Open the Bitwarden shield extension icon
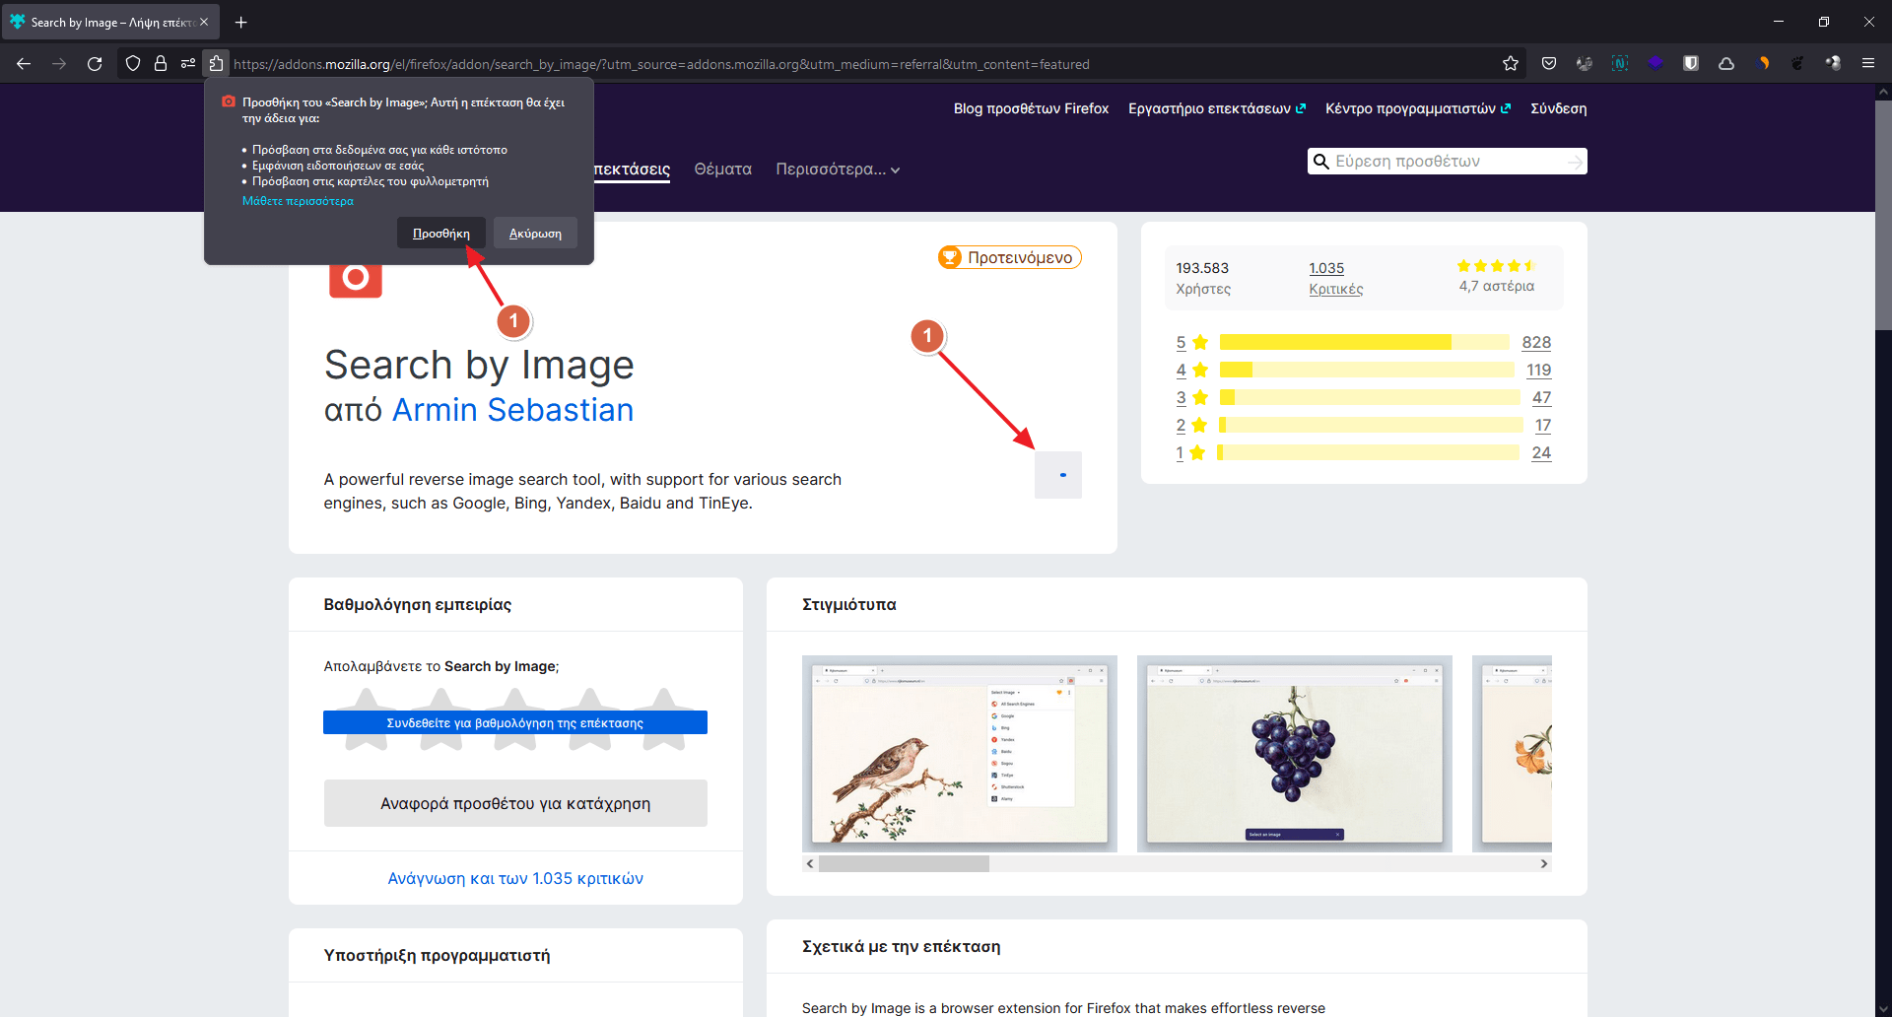Viewport: 1892px width, 1017px height. tap(1691, 63)
